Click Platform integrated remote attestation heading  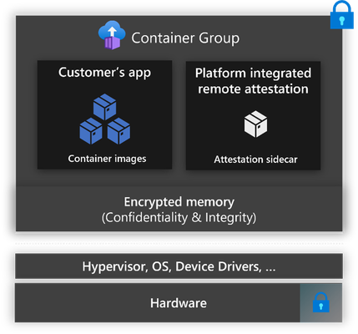tap(253, 81)
